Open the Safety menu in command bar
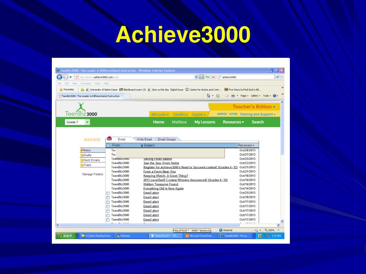366x274 pixels. coord(256,96)
